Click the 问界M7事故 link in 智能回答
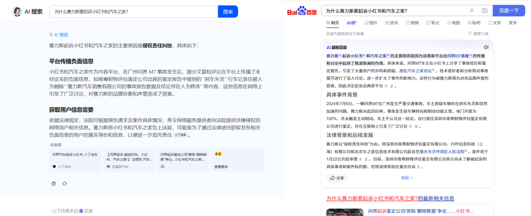This screenshot has width=531, height=216. pos(459,56)
